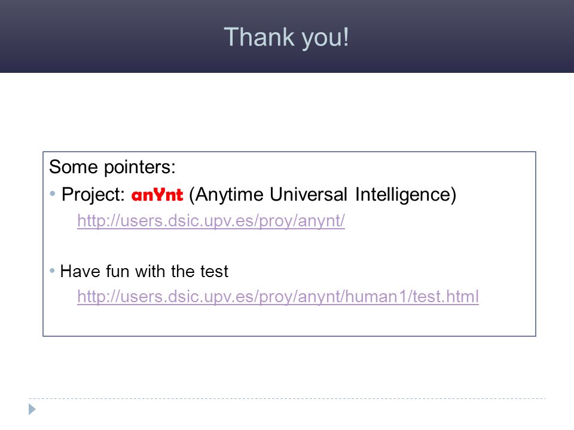The height and width of the screenshot is (430, 574).
Task: Click the word Intelligence)
Action: 405,195
